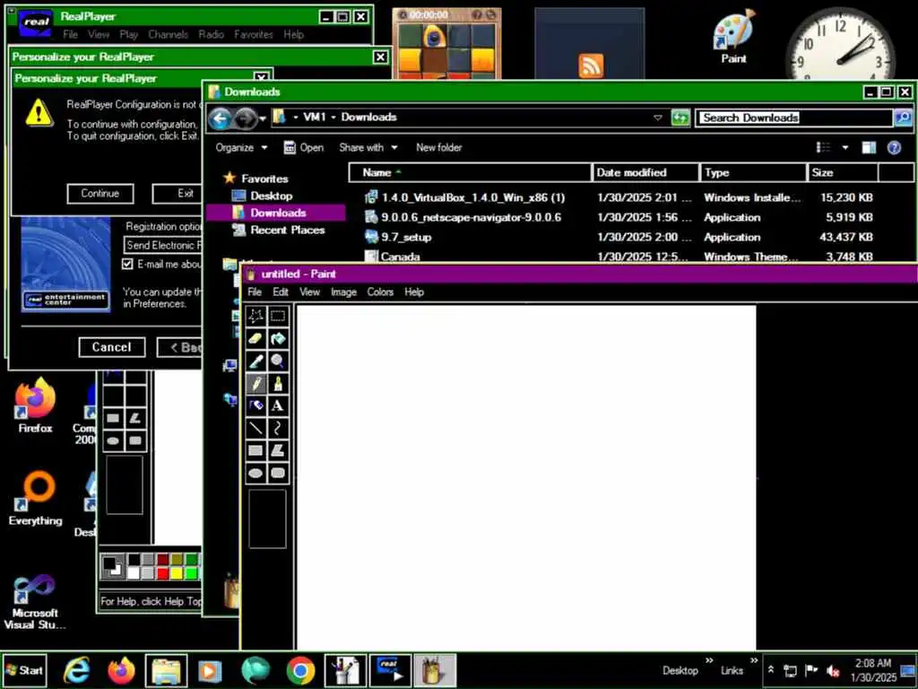
Task: Choose the Brush tool in untitled Paint
Action: pyautogui.click(x=278, y=383)
